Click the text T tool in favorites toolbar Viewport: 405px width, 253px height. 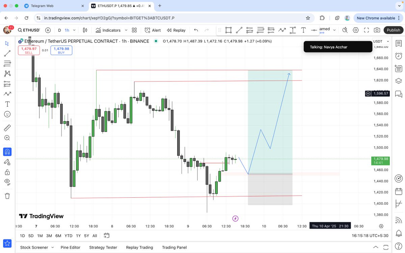point(303,30)
